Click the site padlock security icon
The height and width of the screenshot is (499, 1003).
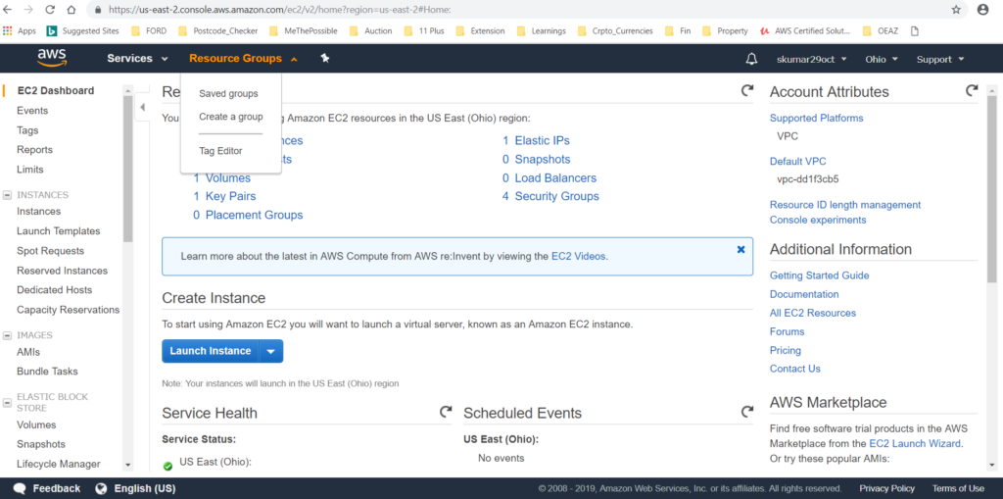[98, 10]
